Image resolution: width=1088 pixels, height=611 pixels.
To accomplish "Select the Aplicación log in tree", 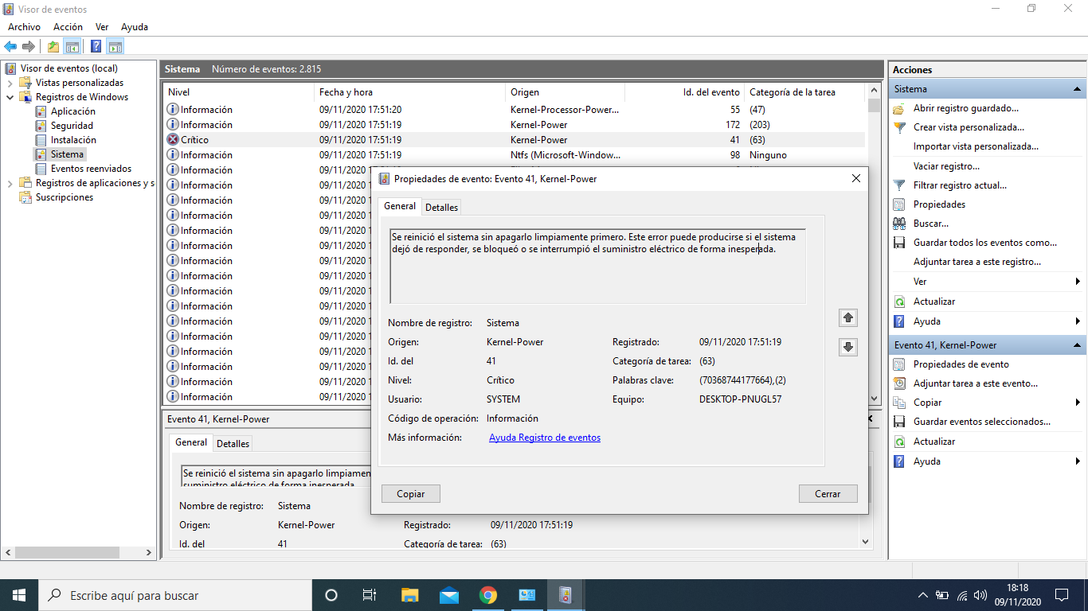I will [72, 111].
